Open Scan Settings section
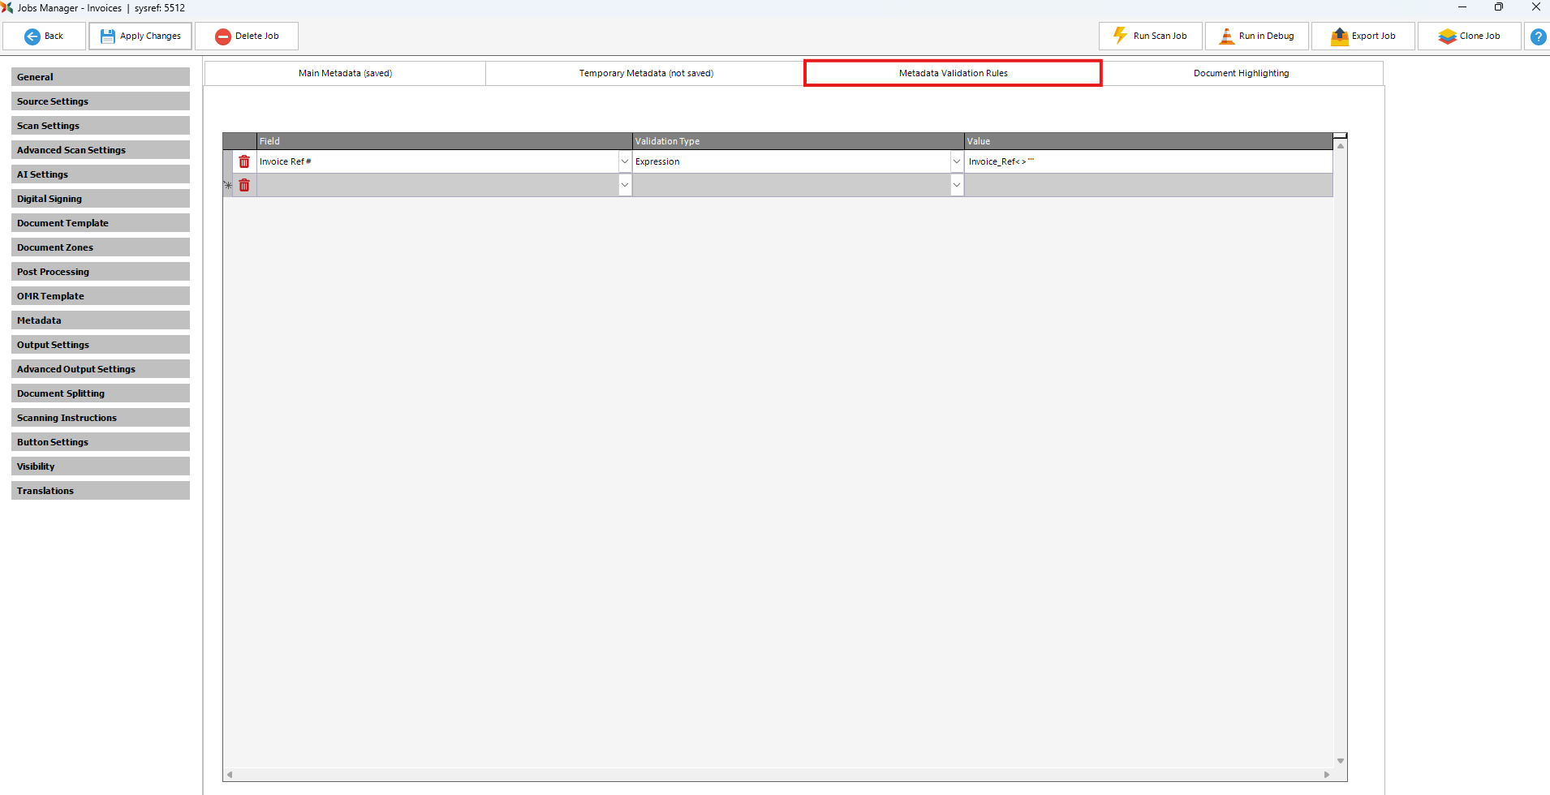The image size is (1550, 795). point(101,126)
